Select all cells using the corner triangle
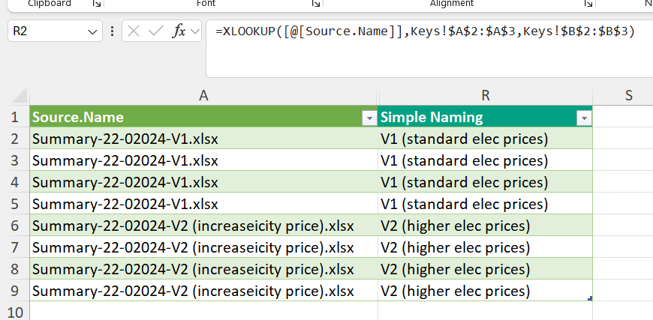 (15, 95)
